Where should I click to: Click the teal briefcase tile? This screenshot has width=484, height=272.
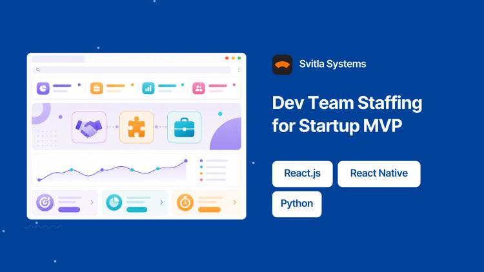click(185, 127)
